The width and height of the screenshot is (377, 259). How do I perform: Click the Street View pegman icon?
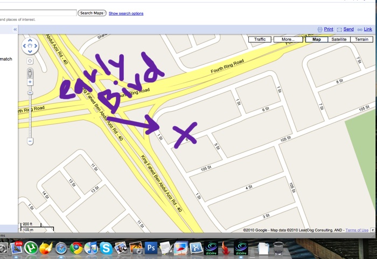[x=30, y=73]
